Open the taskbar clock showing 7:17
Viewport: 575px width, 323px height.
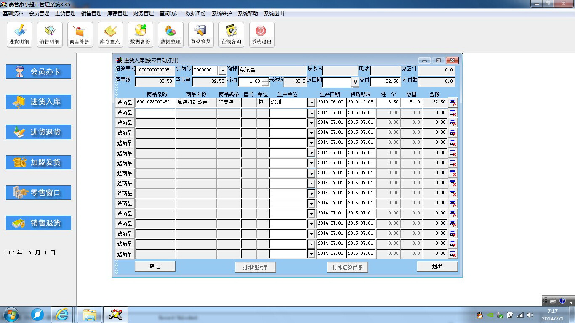[553, 315]
